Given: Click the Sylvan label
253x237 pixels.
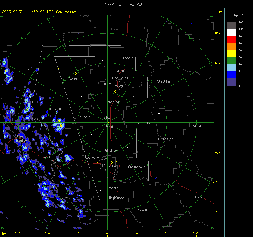Looking at the screenshot, I should coord(107,83).
